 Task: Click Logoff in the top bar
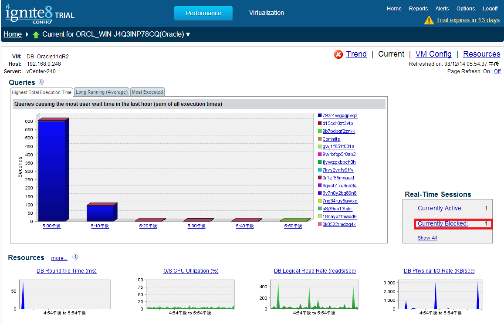490,9
